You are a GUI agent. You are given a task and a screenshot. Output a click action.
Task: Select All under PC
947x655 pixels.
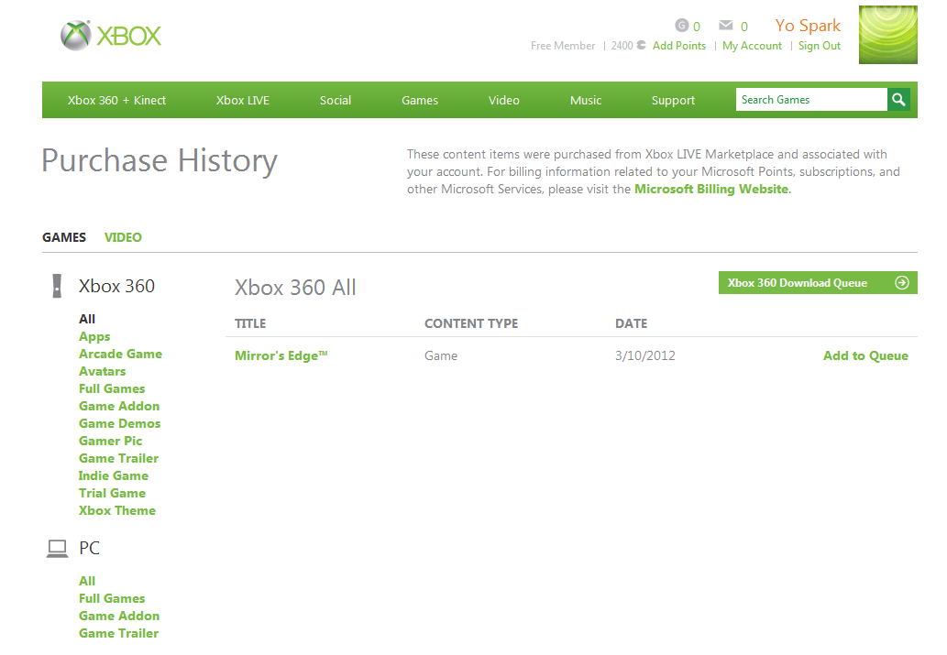coord(87,581)
